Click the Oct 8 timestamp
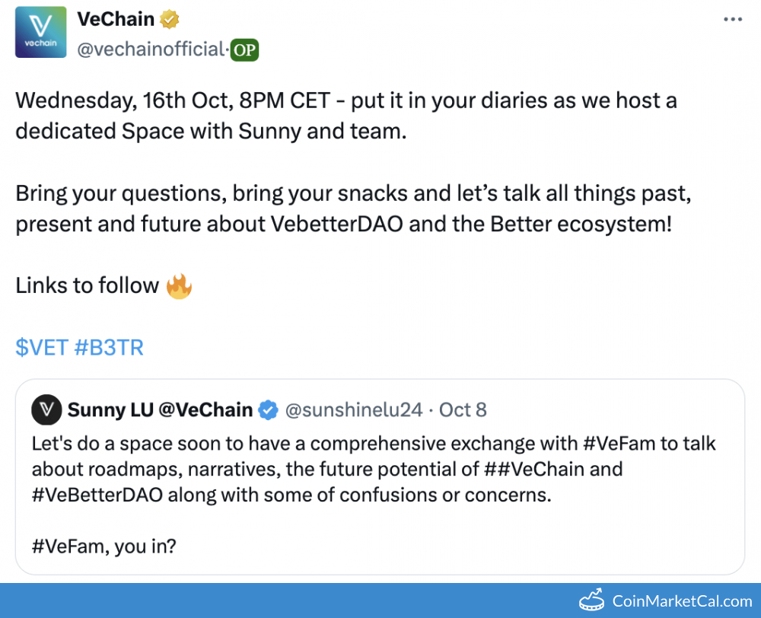Screen dimensions: 761x618 [x=463, y=410]
